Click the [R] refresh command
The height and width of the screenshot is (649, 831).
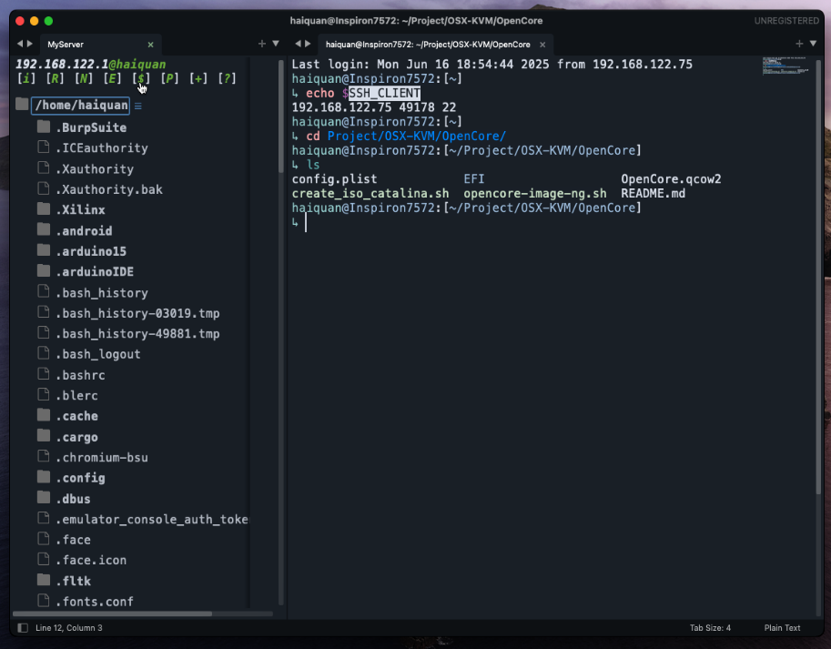pos(55,78)
